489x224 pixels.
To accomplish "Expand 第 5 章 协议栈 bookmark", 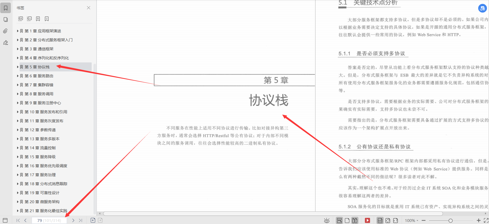I will pyautogui.click(x=18, y=67).
